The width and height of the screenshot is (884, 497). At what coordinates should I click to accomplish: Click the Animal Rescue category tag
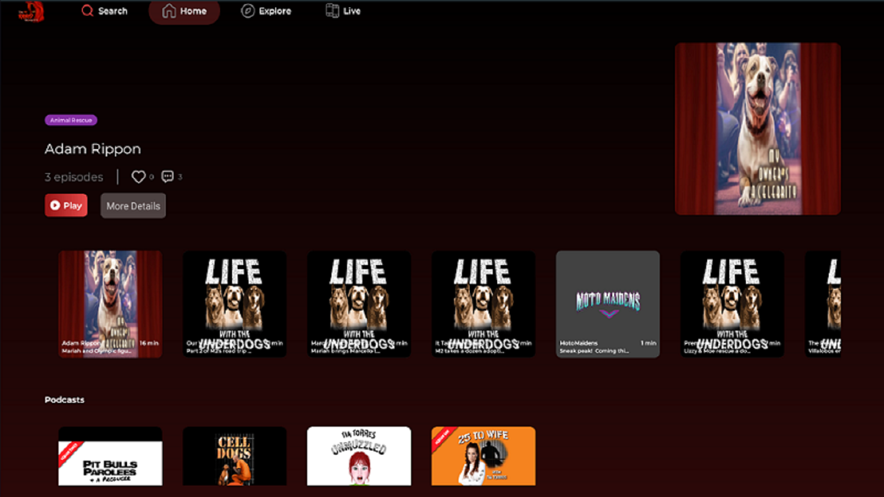(71, 120)
